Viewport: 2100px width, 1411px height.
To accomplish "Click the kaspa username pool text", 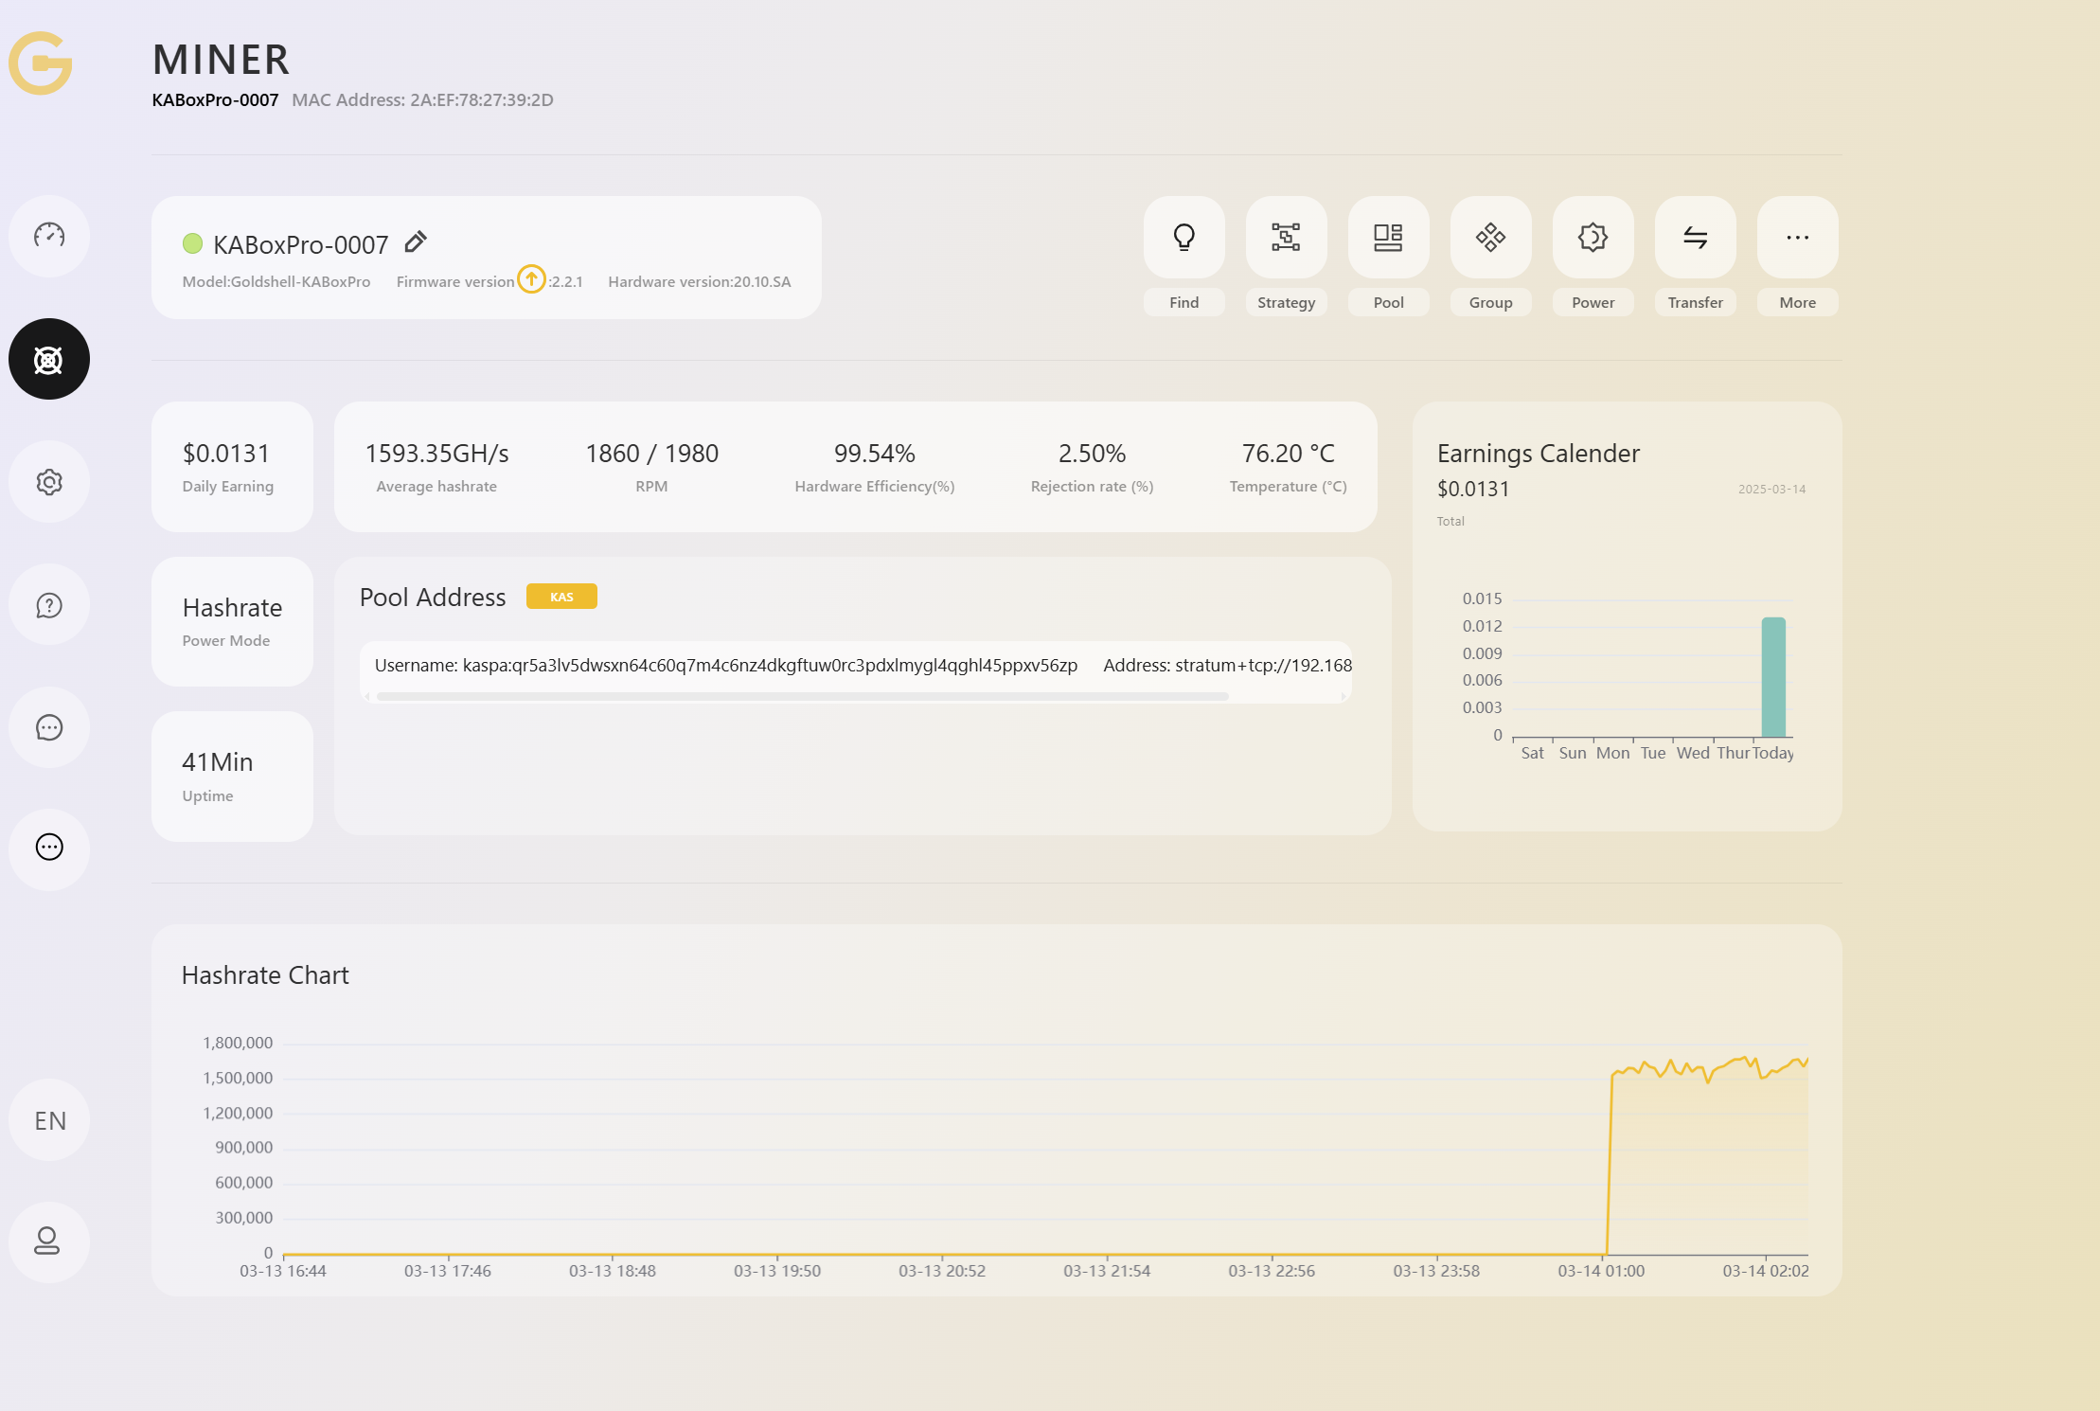I will point(726,665).
